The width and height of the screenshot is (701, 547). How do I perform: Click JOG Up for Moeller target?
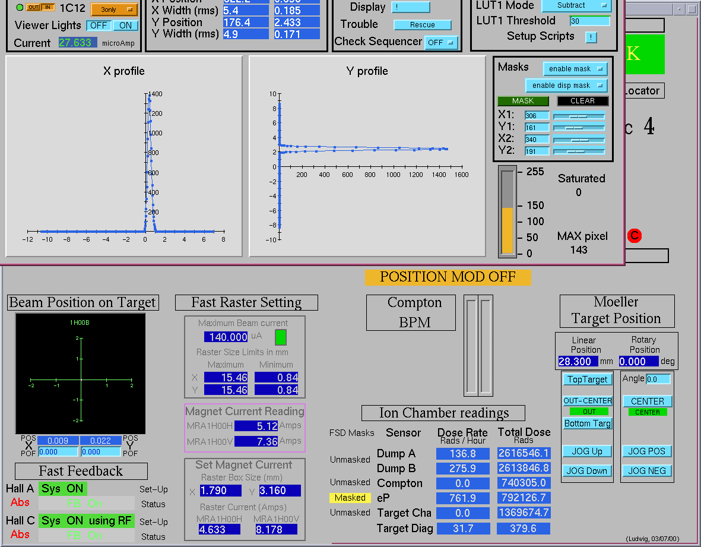(x=586, y=451)
